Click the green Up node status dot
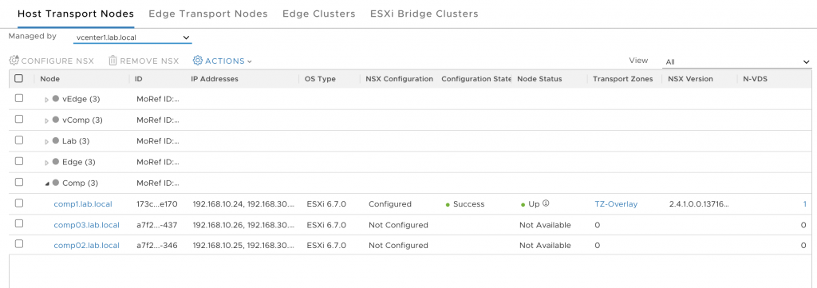Screen dimensions: 817x288 click(523, 205)
